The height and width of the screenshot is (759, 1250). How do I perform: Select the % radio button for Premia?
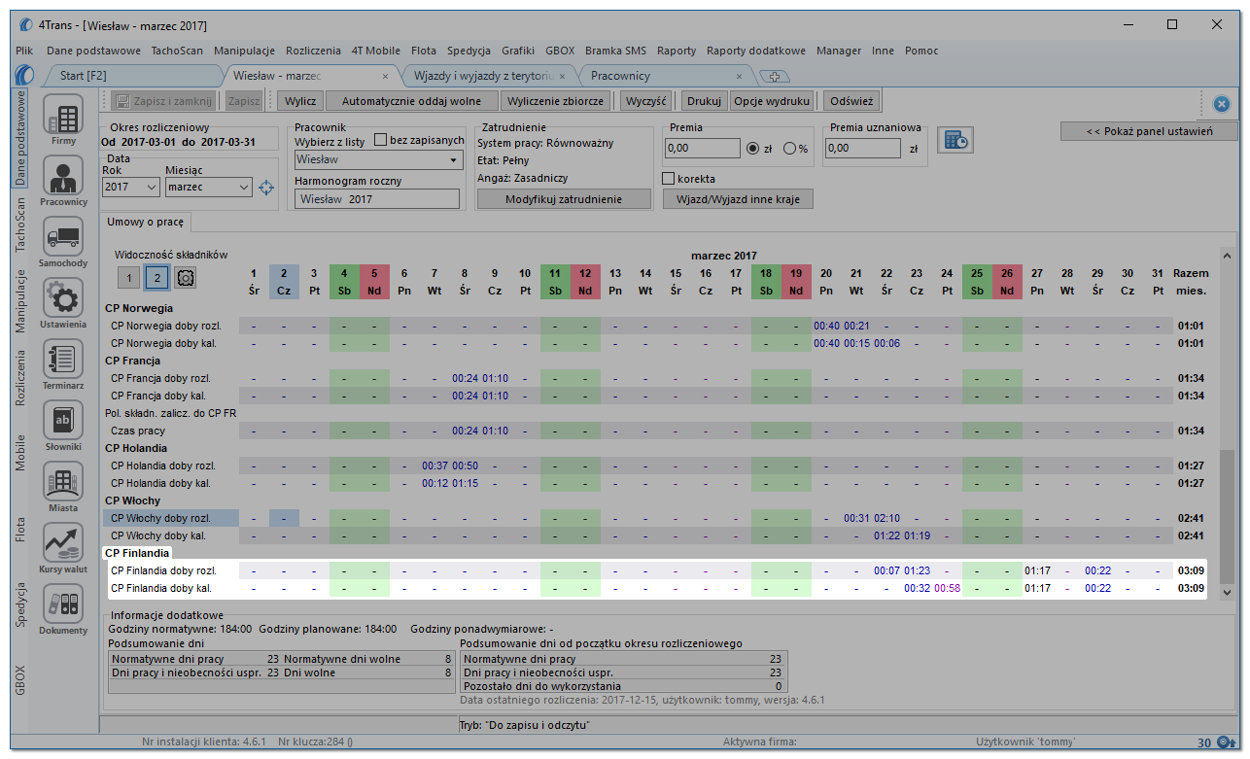(x=789, y=149)
